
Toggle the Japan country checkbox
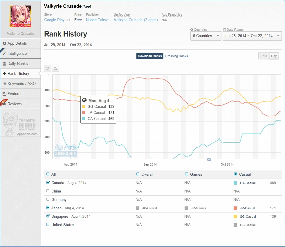click(x=48, y=208)
